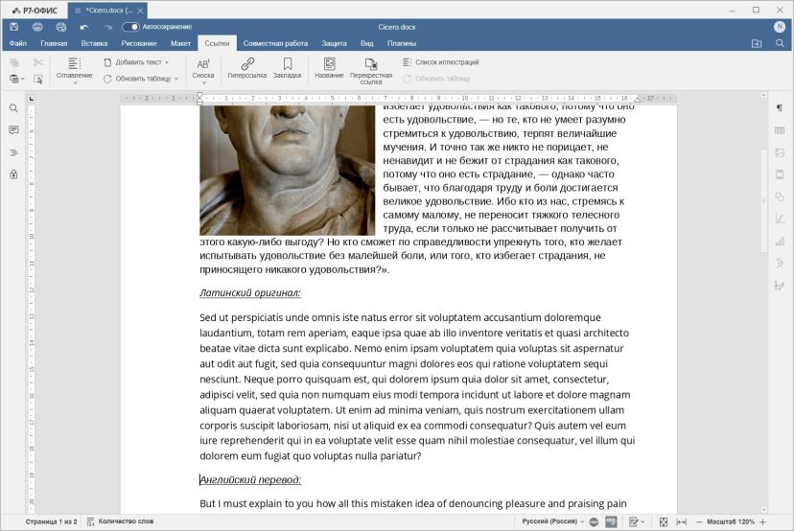The height and width of the screenshot is (531, 794).
Task: Click the print icon in top toolbar
Action: click(x=37, y=27)
